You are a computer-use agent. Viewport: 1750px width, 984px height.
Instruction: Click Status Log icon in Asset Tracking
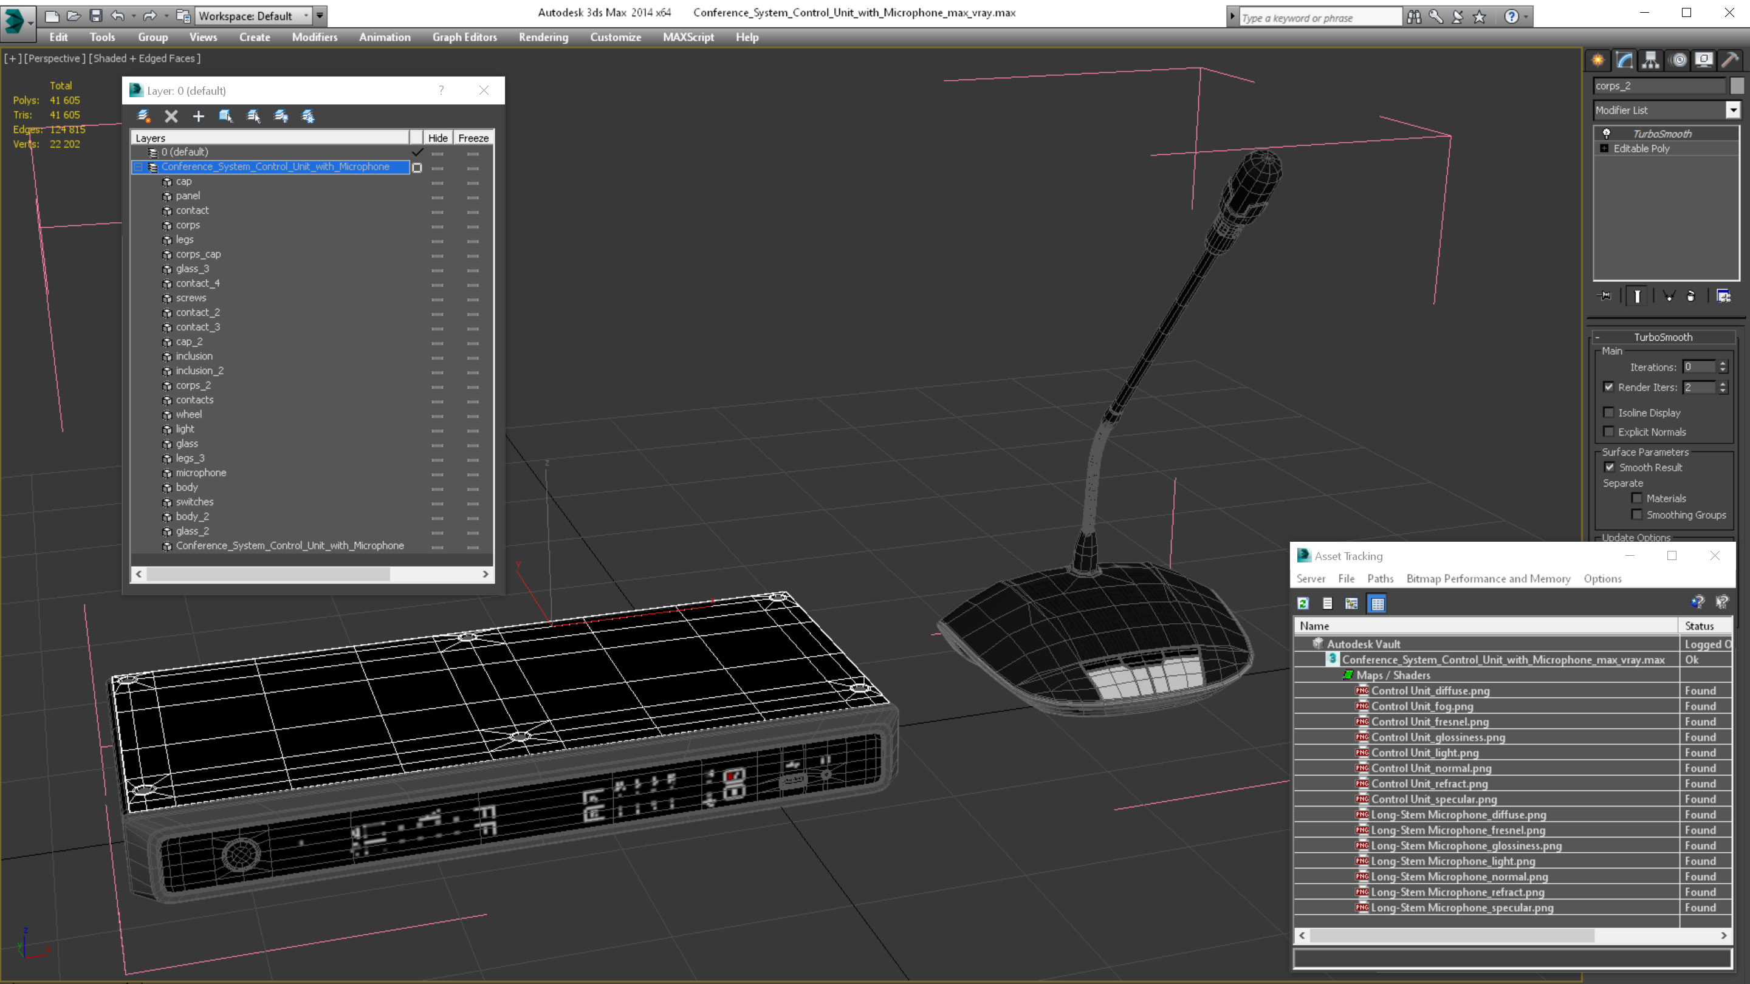1328,603
